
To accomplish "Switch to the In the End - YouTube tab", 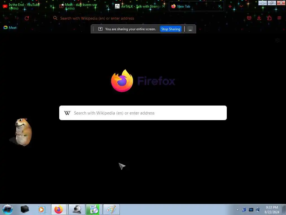I will point(24,6).
